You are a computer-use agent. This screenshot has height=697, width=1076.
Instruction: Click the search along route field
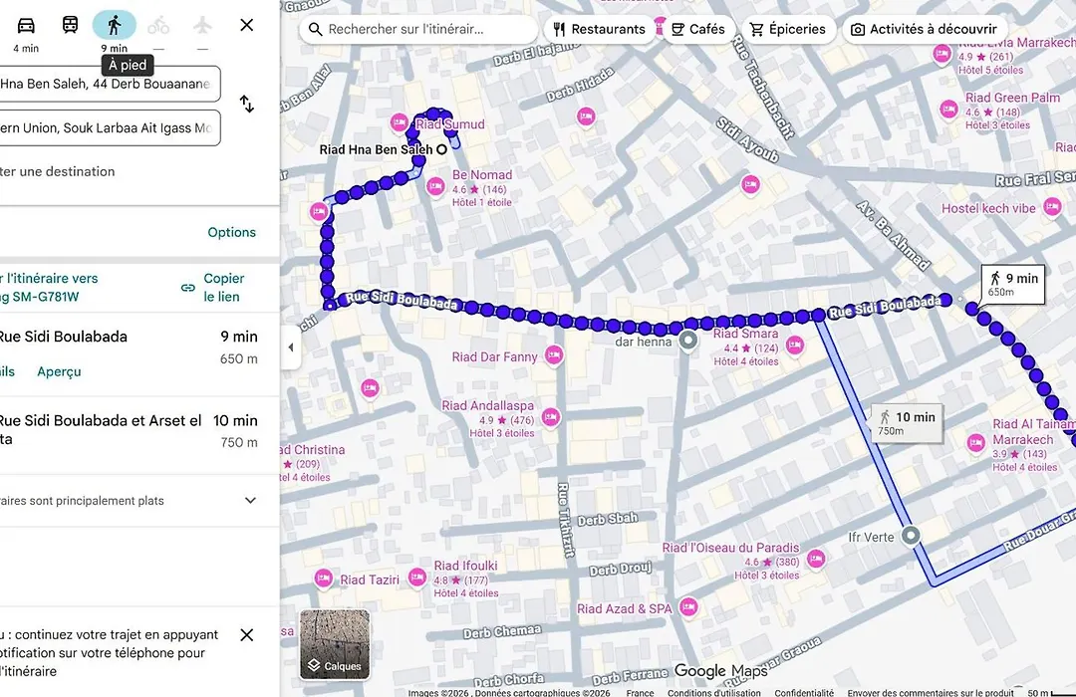click(418, 30)
